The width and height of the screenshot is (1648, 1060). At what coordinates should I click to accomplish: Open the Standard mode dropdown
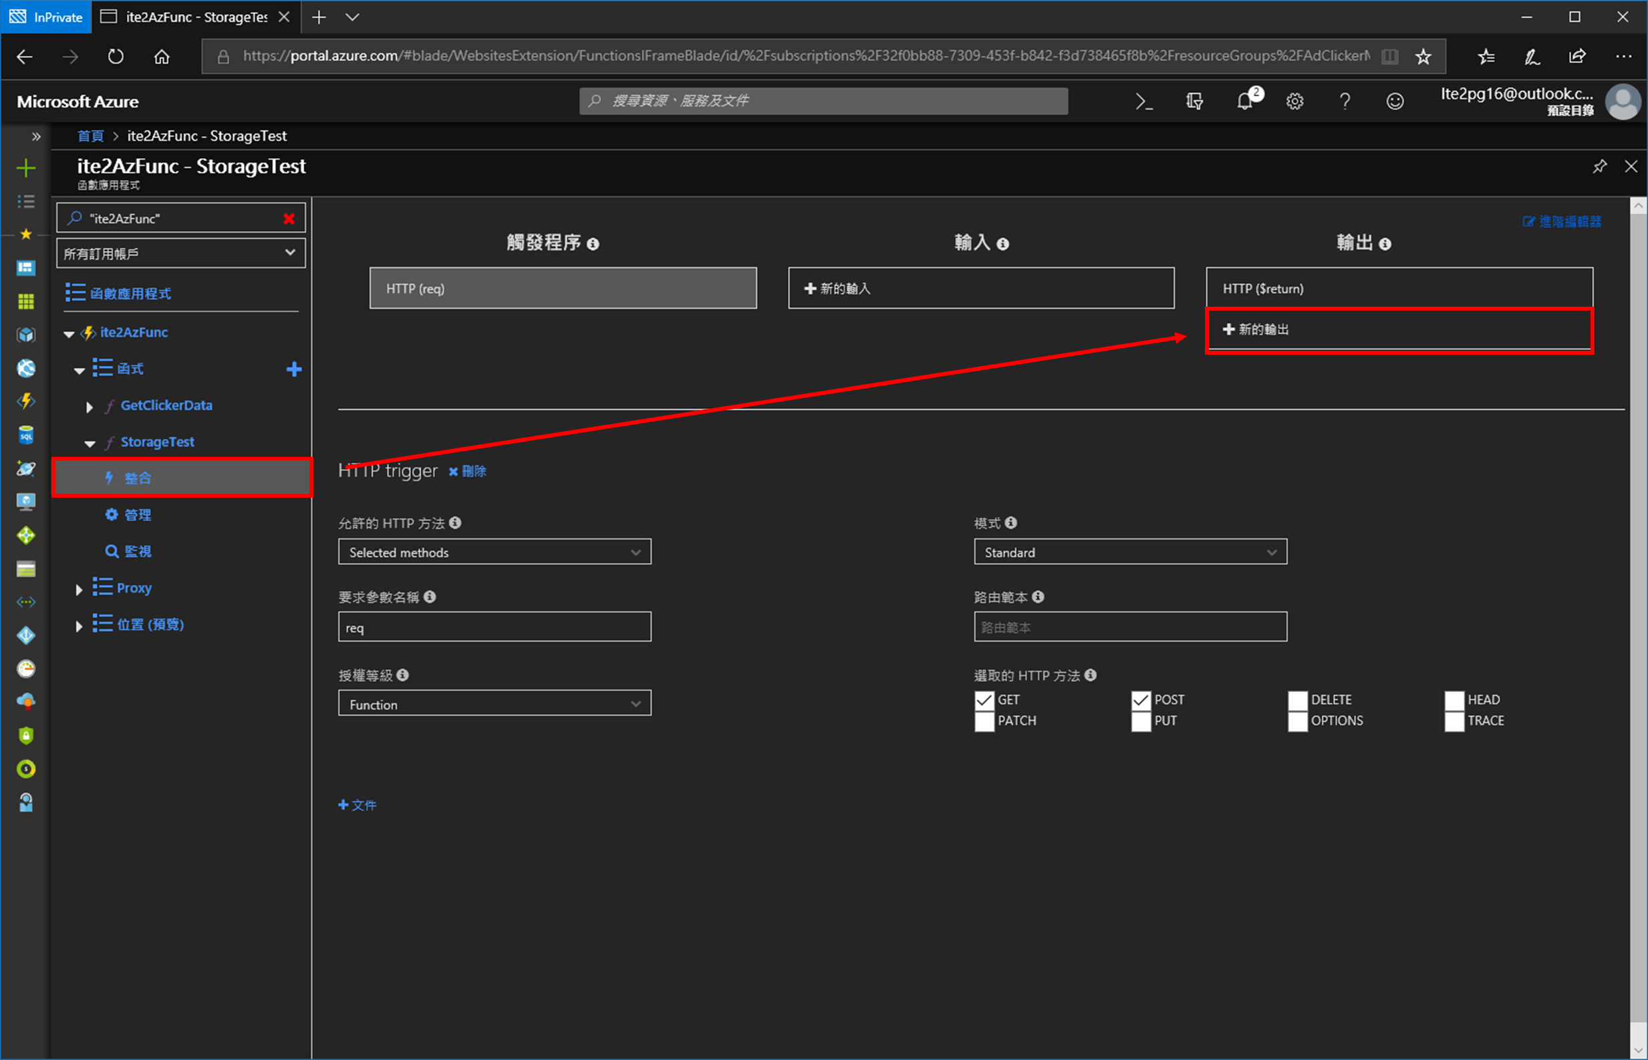1130,552
